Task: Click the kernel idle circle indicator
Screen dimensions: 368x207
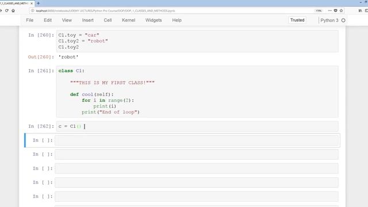Action: point(343,21)
